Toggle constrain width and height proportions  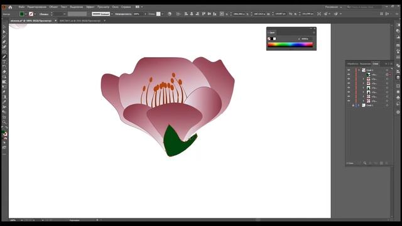(290, 14)
